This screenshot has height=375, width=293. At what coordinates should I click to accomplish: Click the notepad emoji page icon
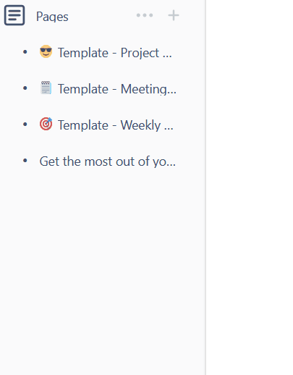(x=46, y=88)
